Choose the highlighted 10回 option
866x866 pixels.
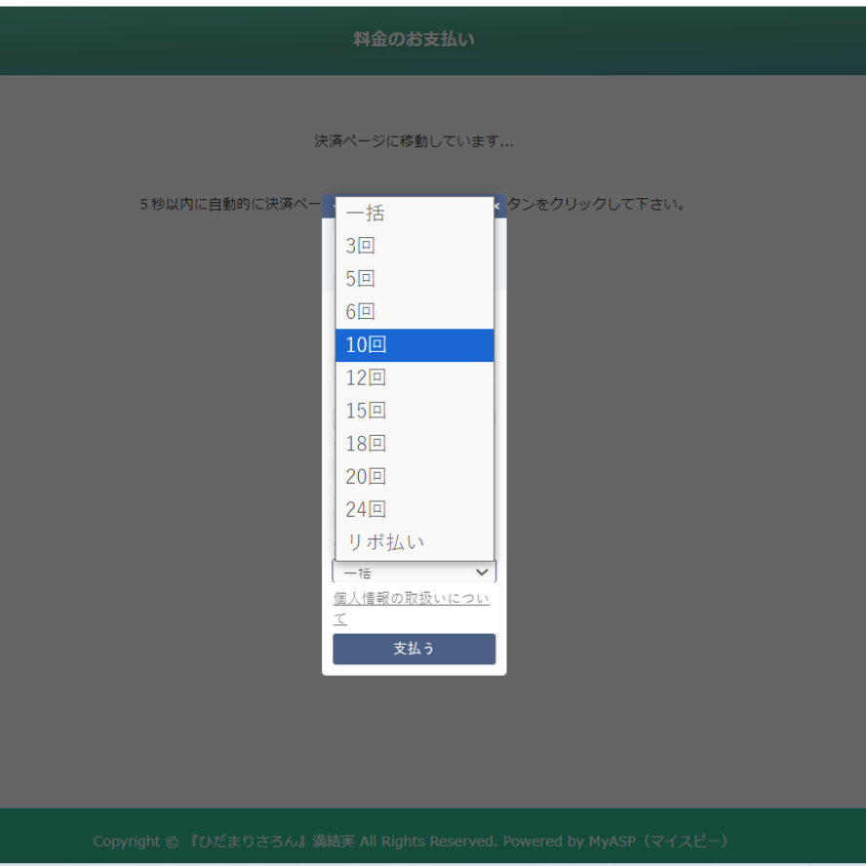coord(413,345)
